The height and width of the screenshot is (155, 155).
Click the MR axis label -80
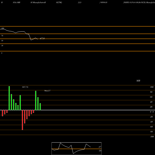pos(151,132)
